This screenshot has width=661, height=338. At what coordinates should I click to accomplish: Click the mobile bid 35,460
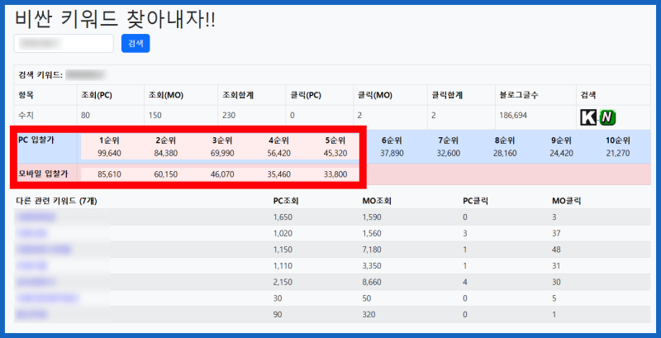(278, 174)
